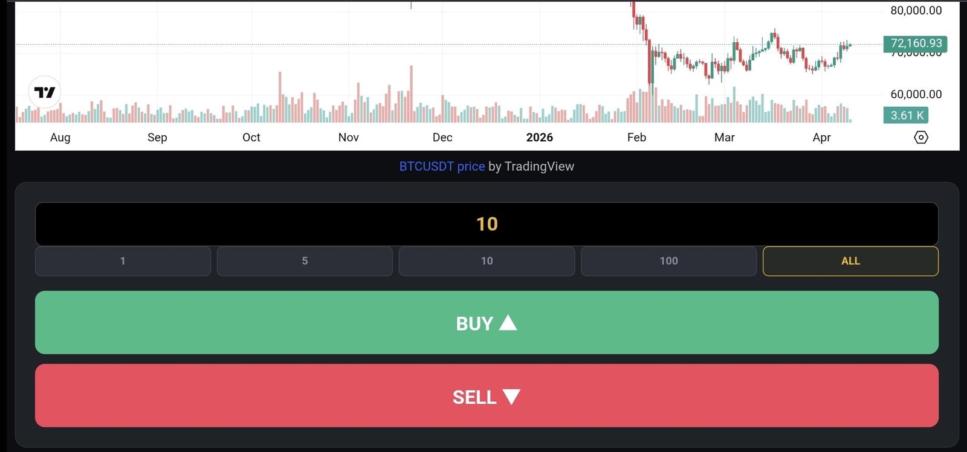
Task: Click the TradingView logo icon
Action: (45, 92)
